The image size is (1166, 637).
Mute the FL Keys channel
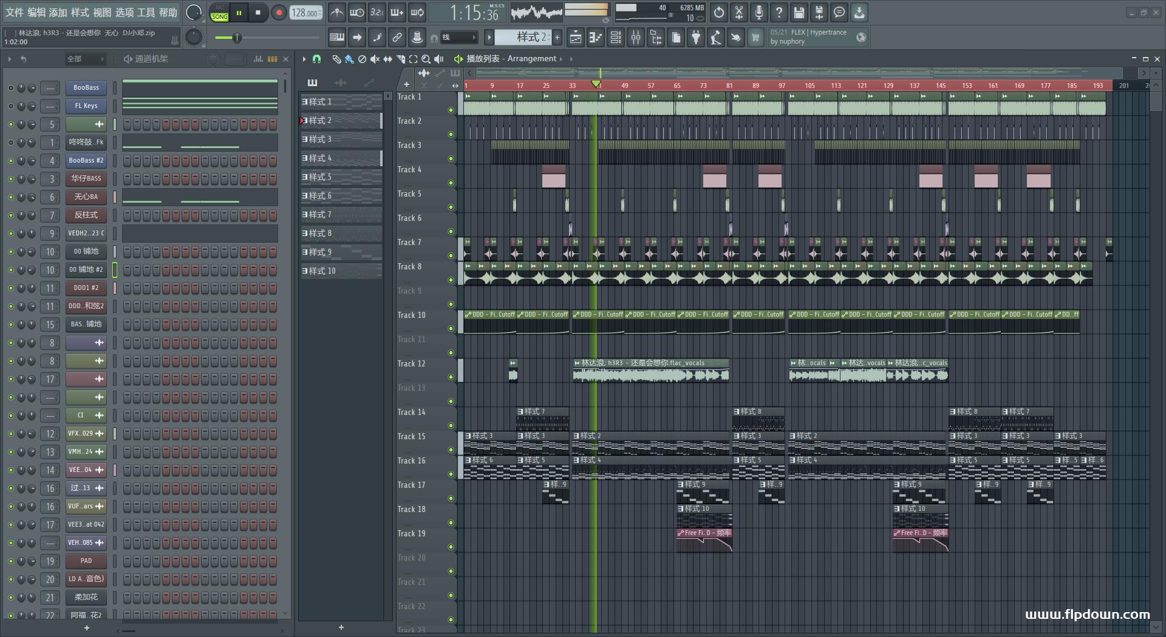(10, 106)
